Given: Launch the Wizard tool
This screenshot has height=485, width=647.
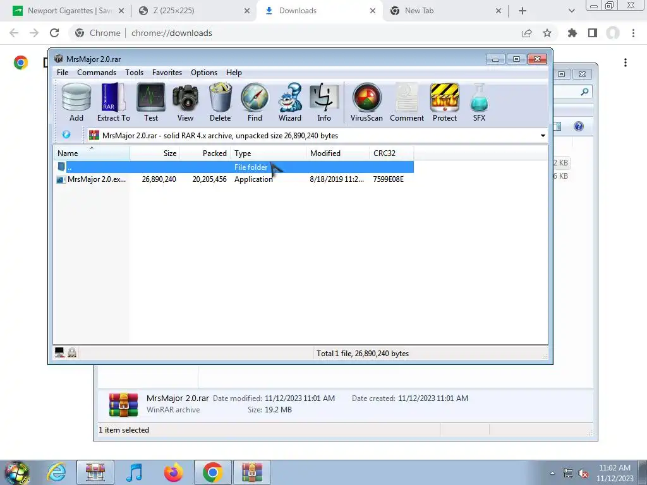Looking at the screenshot, I should 289,102.
